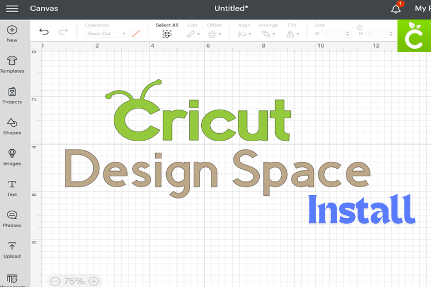Select the Design Space text on canvas
Screen dimensions: 431x287
coord(218,173)
